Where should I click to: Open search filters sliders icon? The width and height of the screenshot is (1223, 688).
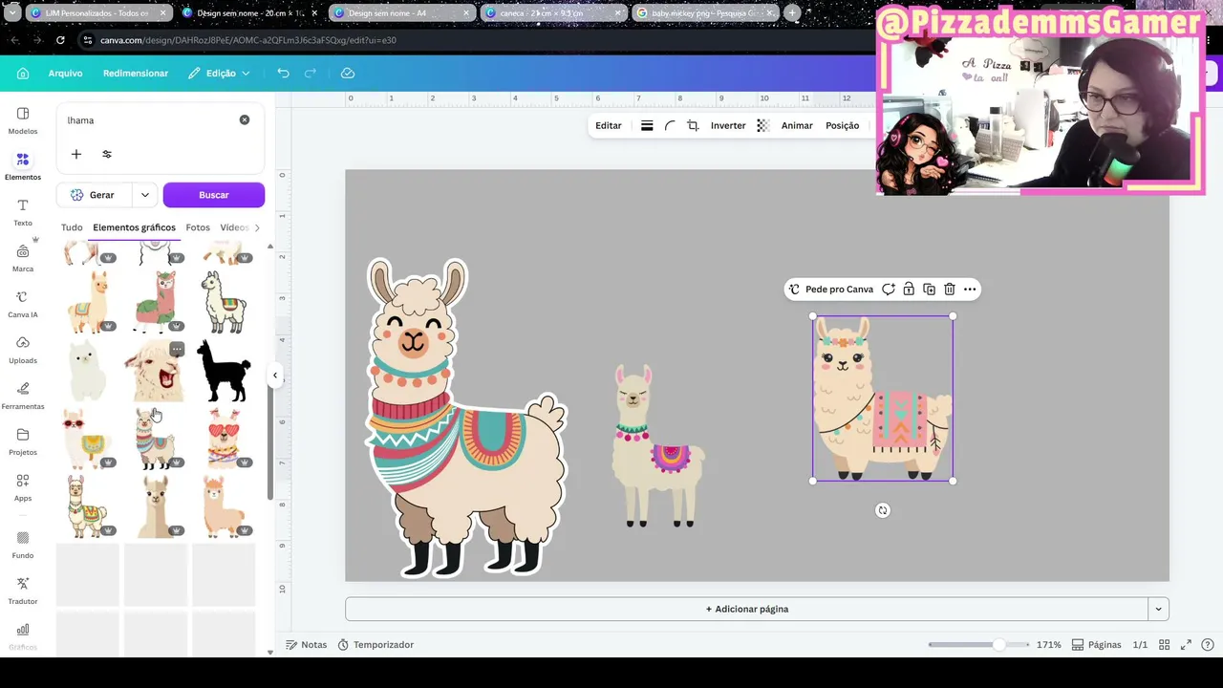107,154
